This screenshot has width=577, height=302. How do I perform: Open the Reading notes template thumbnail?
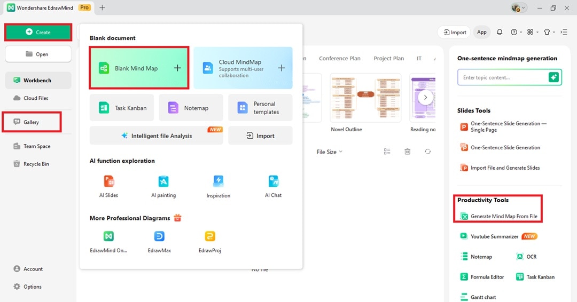(x=423, y=98)
